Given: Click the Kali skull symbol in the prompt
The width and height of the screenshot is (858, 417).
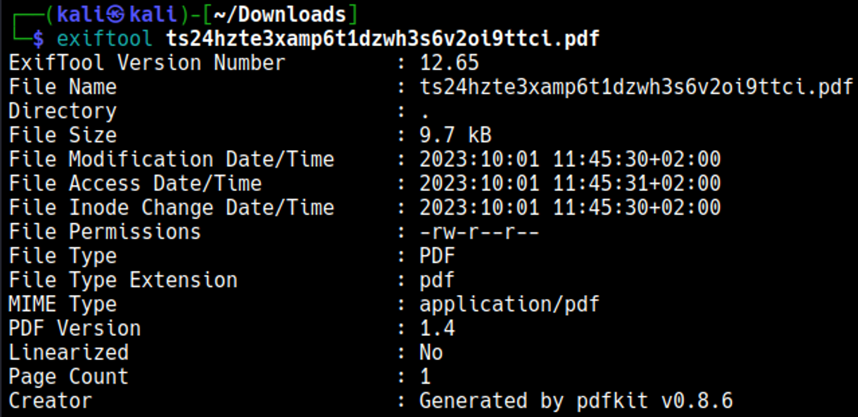Looking at the screenshot, I should pos(115,15).
